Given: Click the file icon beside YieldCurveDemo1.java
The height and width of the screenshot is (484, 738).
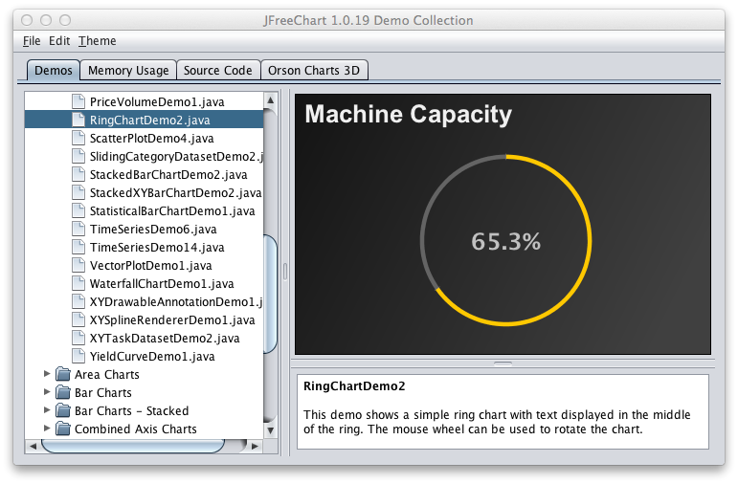Looking at the screenshot, I should pyautogui.click(x=79, y=356).
